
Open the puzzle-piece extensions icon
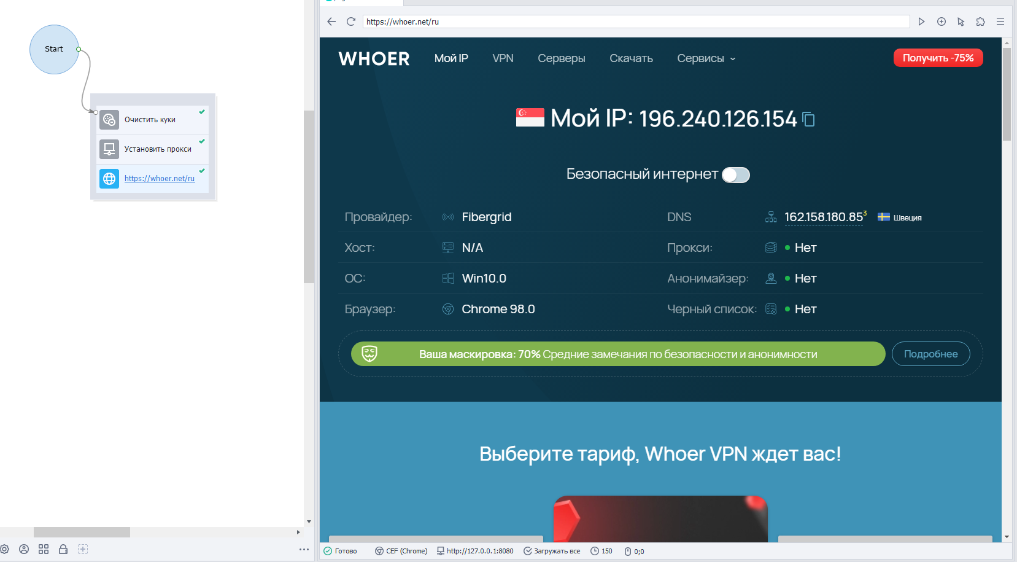point(981,21)
